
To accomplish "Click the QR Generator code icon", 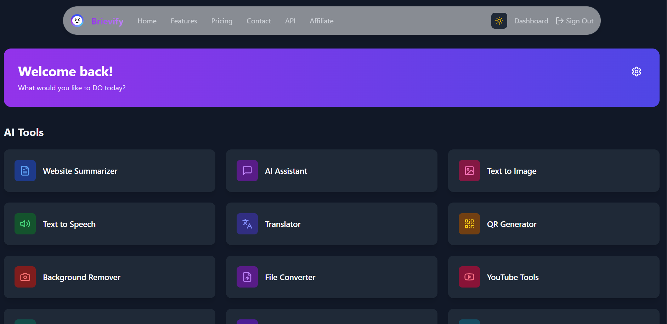I will click(469, 224).
